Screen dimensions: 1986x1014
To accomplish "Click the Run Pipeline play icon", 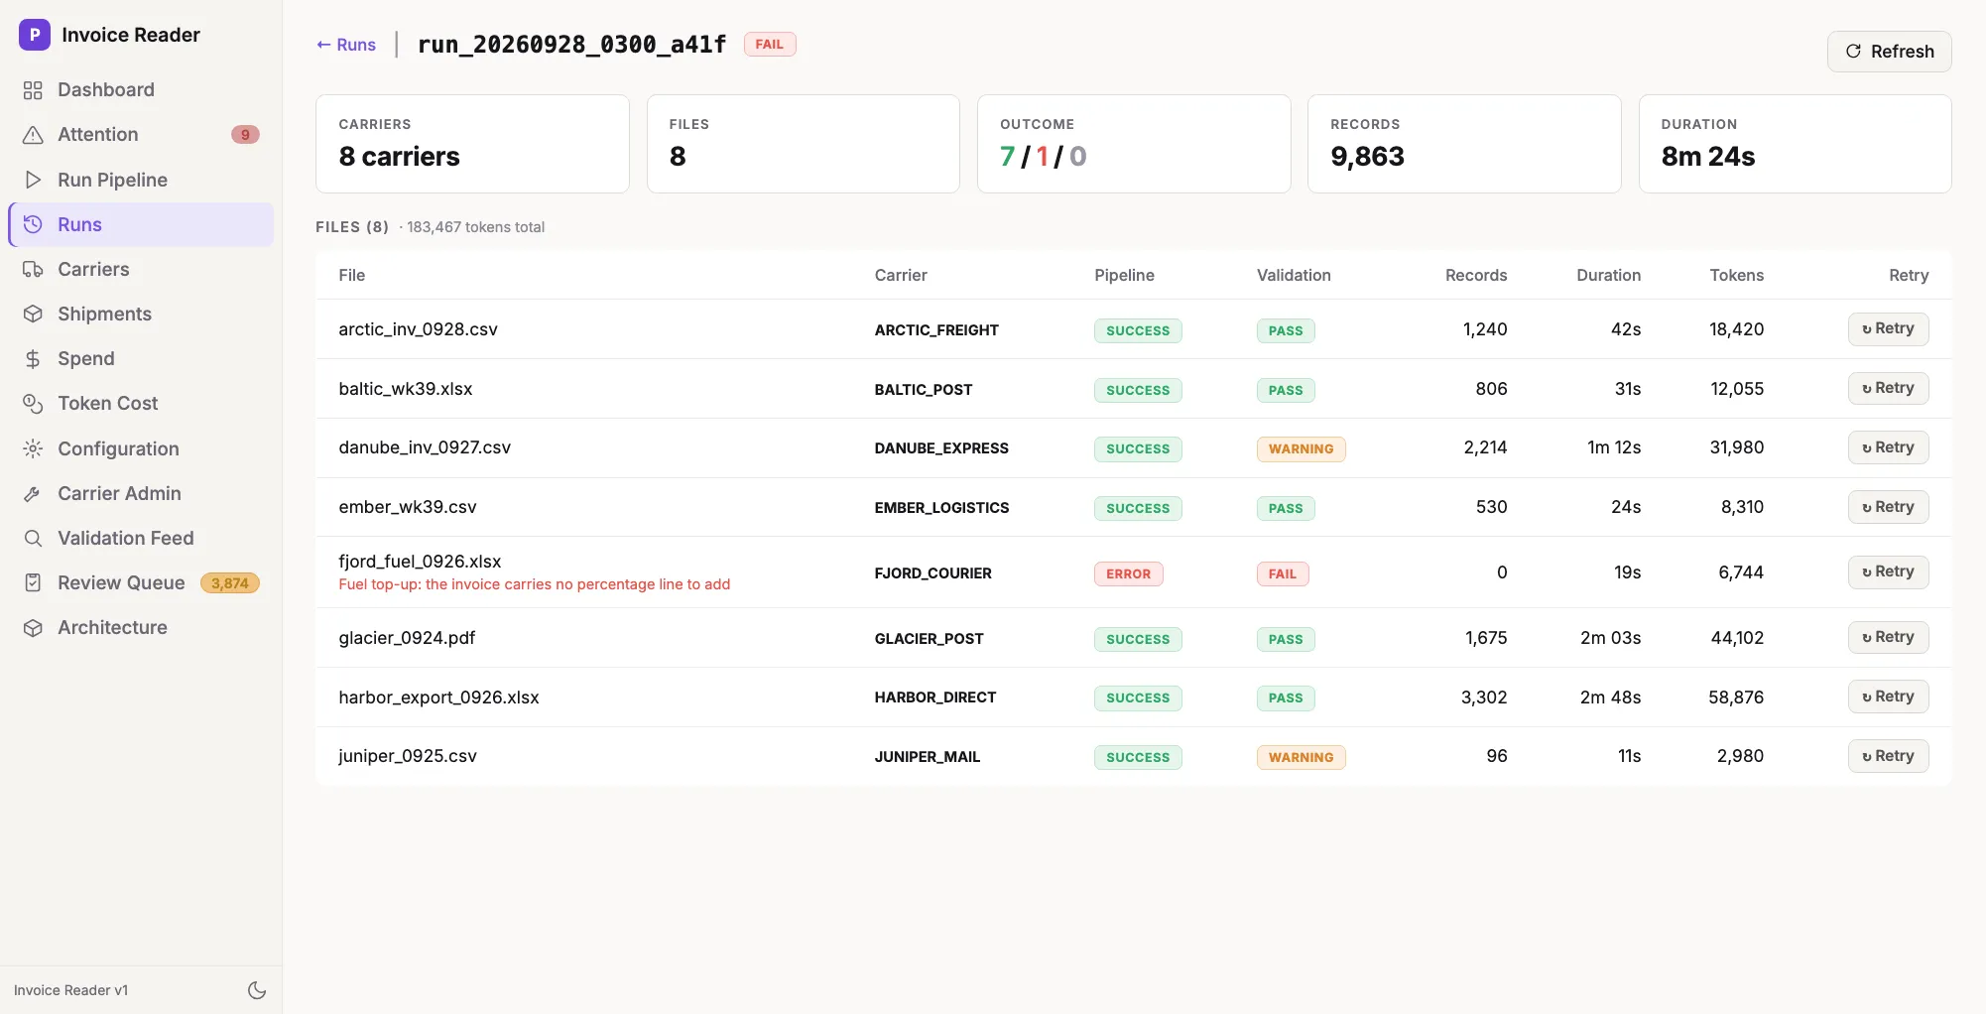I will point(33,180).
